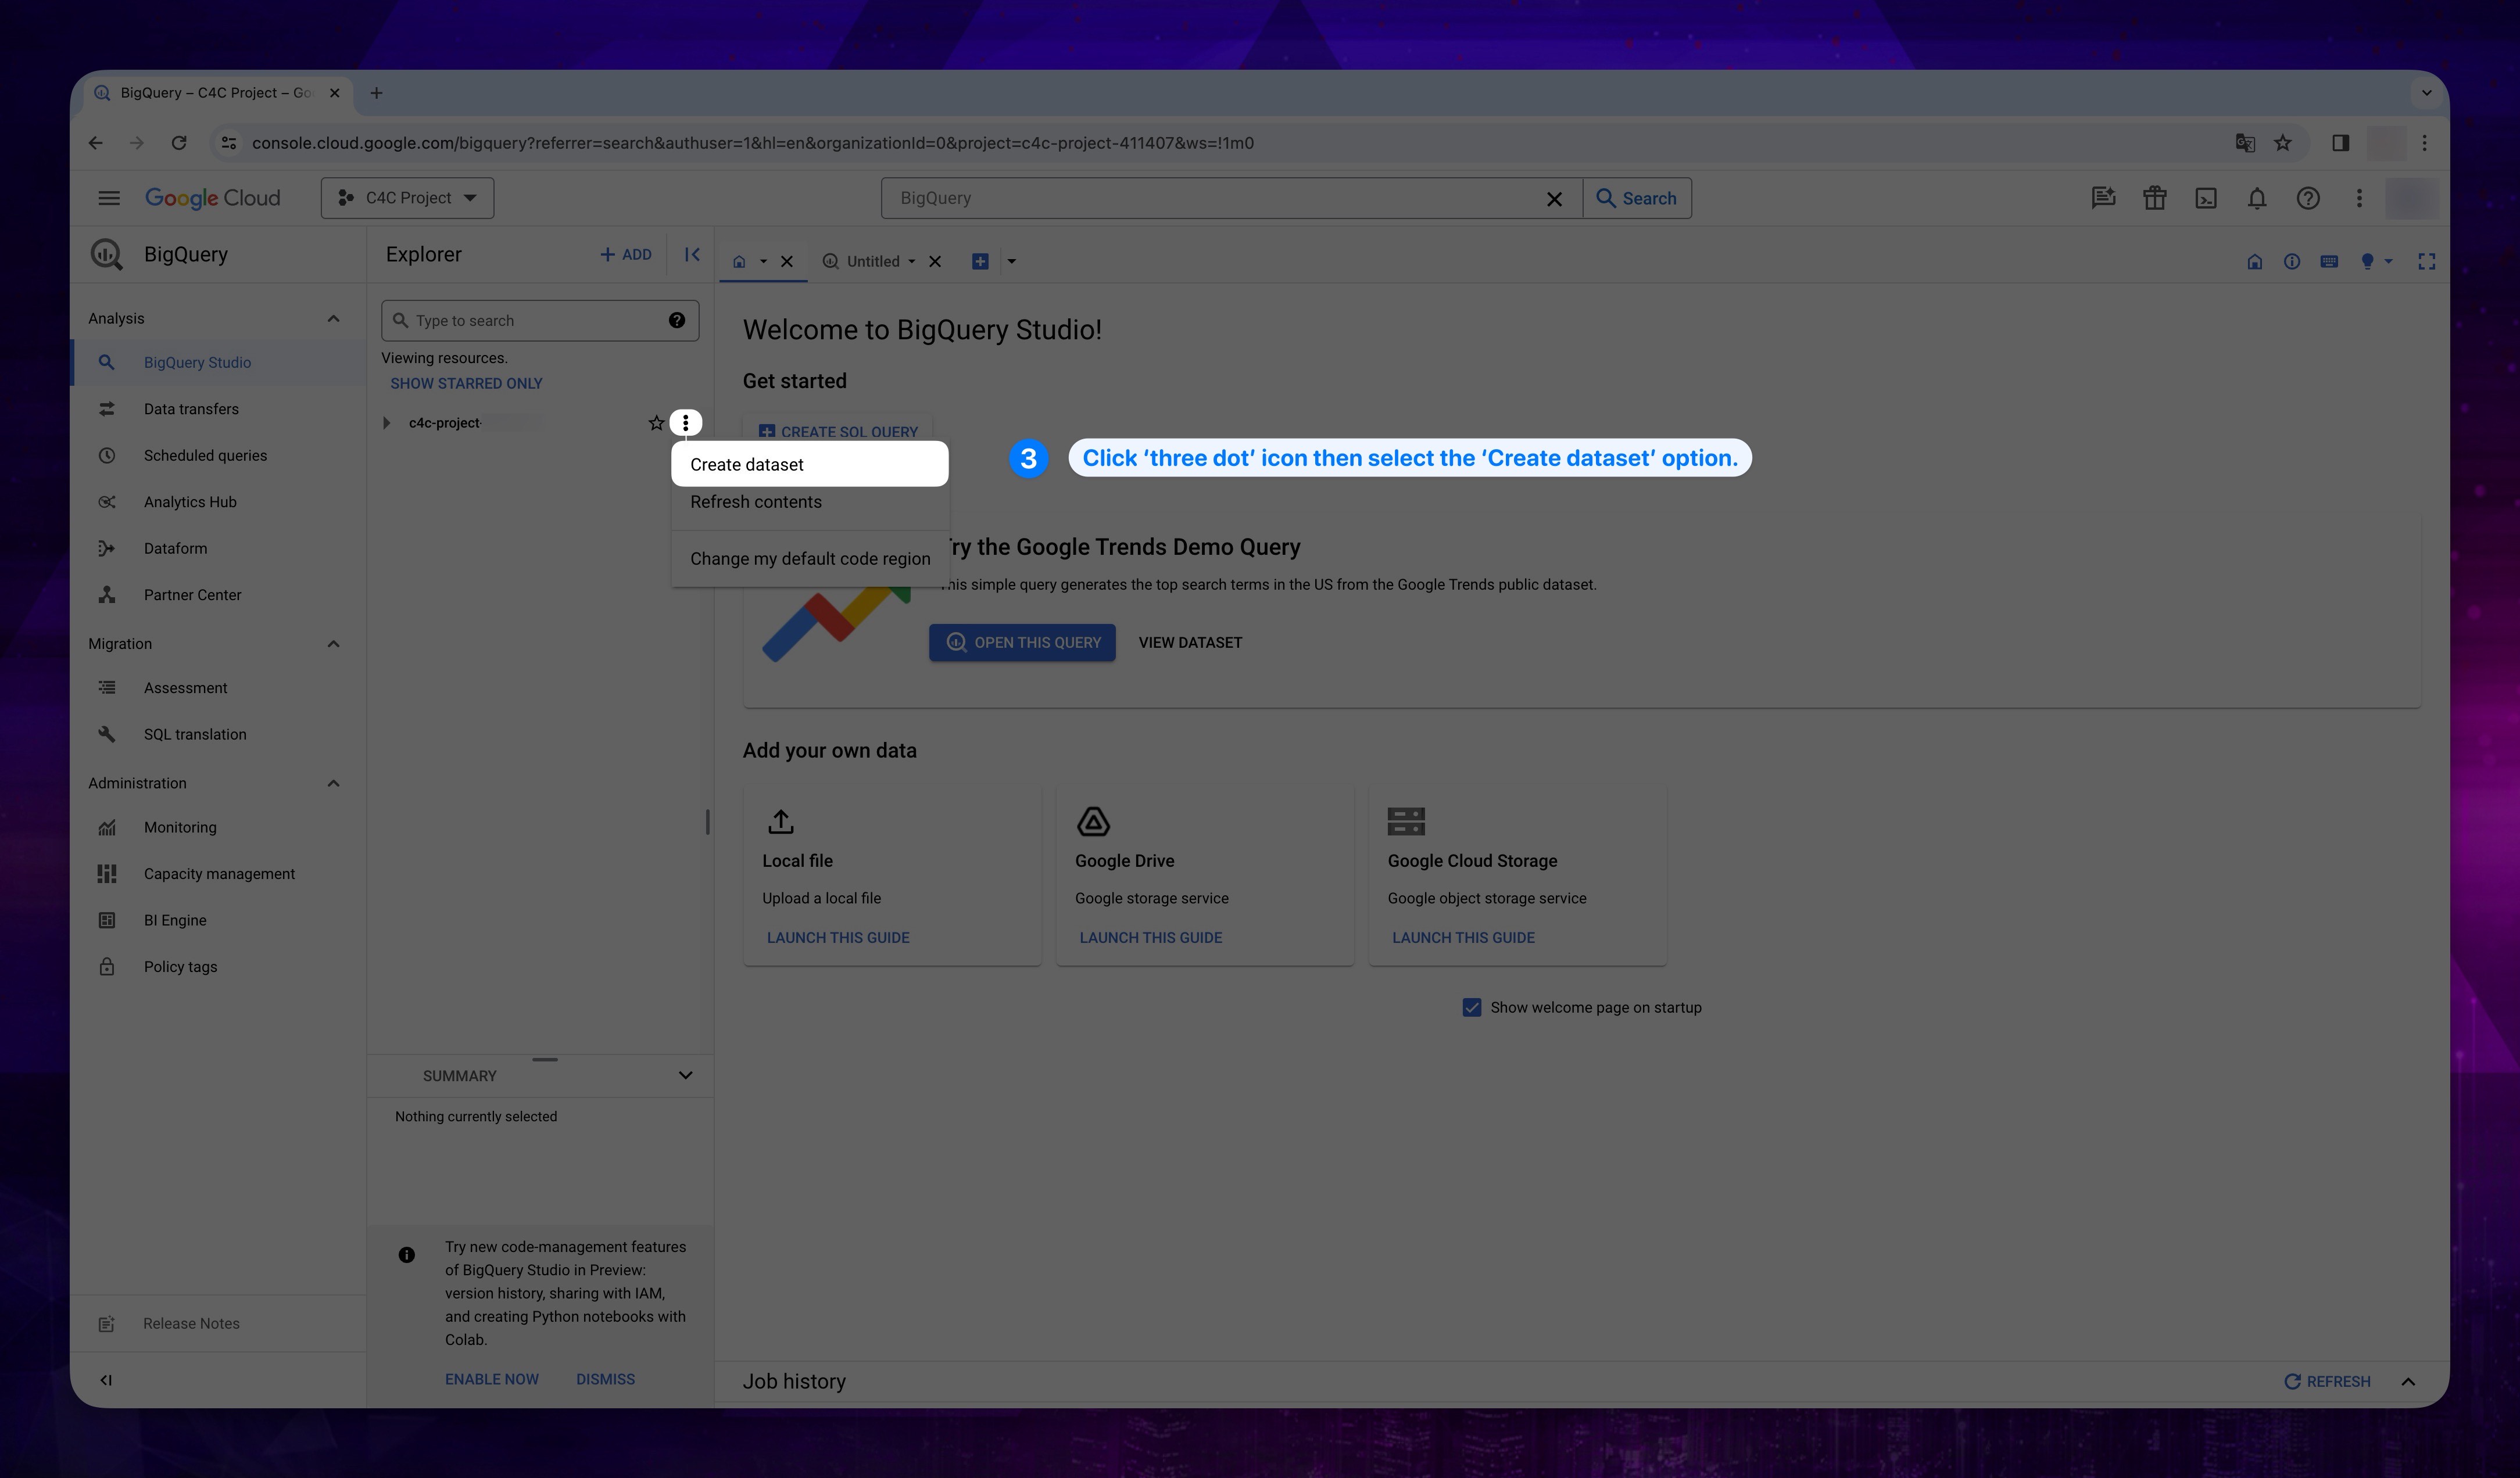Click SHOW STARRED ONLY link
Screen dimensions: 2520x1478
click(x=466, y=384)
